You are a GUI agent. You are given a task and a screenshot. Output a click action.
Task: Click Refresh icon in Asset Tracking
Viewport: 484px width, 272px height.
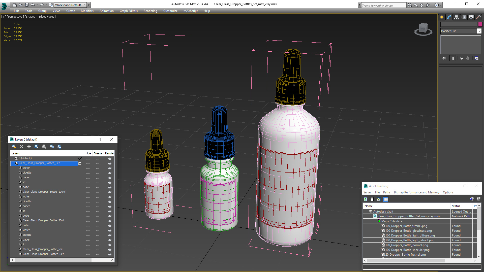(x=365, y=199)
